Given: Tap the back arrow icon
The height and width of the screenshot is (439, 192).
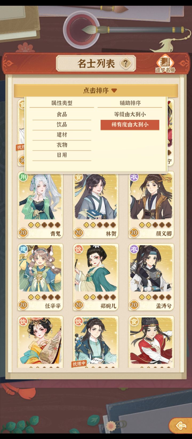Looking at the screenshot, I should pos(181,425).
